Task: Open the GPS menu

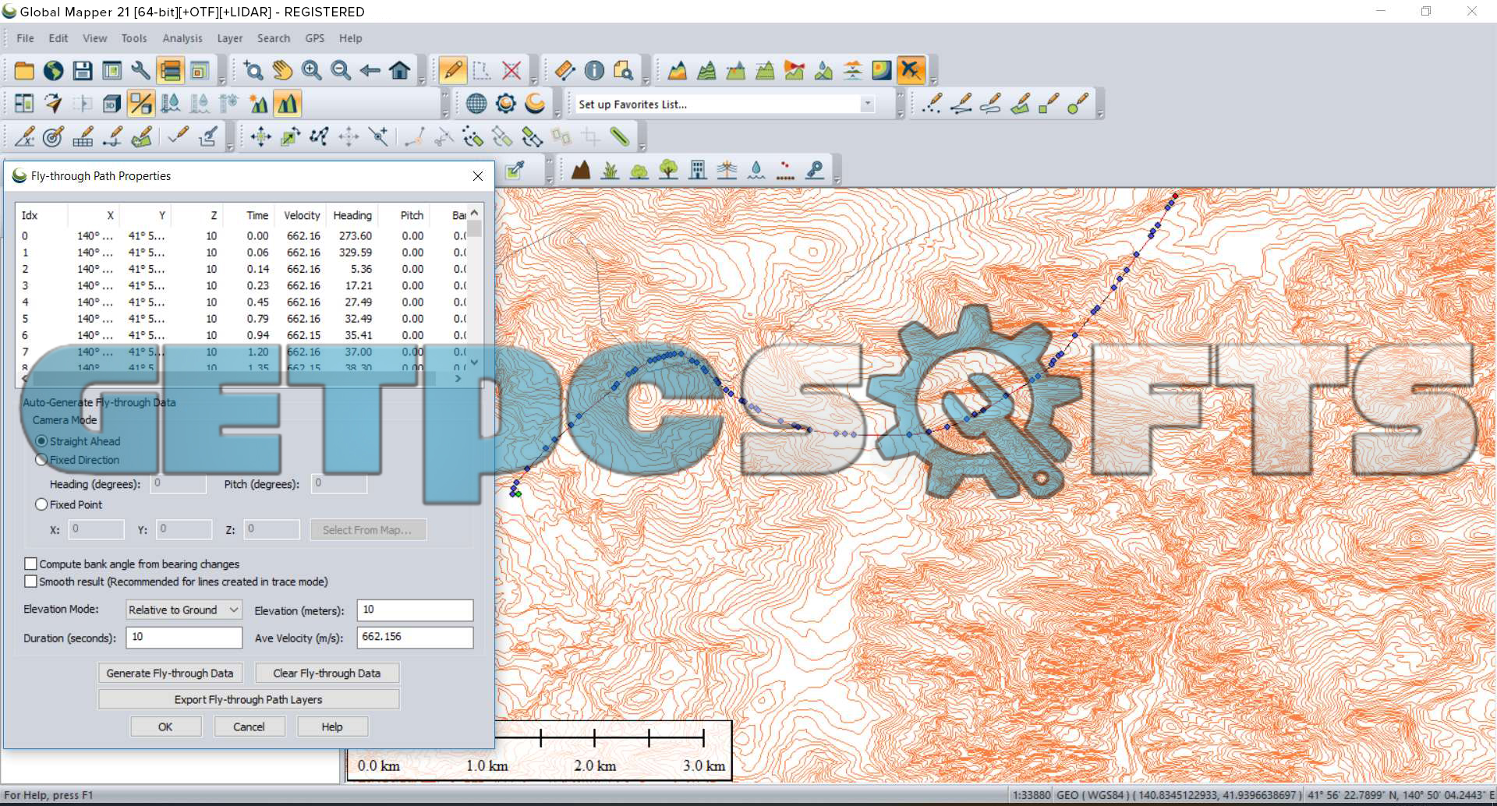Action: click(314, 38)
